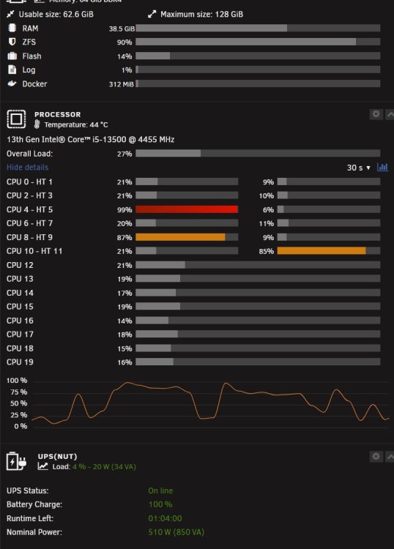Viewport: 394px width, 549px height.
Task: Click 'CPU 19' label
Action: tap(20, 362)
